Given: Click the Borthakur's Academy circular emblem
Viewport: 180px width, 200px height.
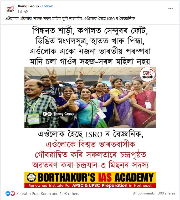Looking at the screenshot, I should pyautogui.click(x=31, y=177).
